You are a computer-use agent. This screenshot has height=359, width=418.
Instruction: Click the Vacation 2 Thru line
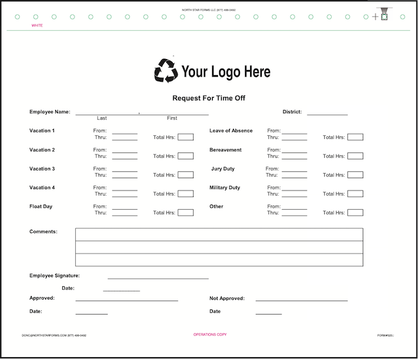[125, 156]
